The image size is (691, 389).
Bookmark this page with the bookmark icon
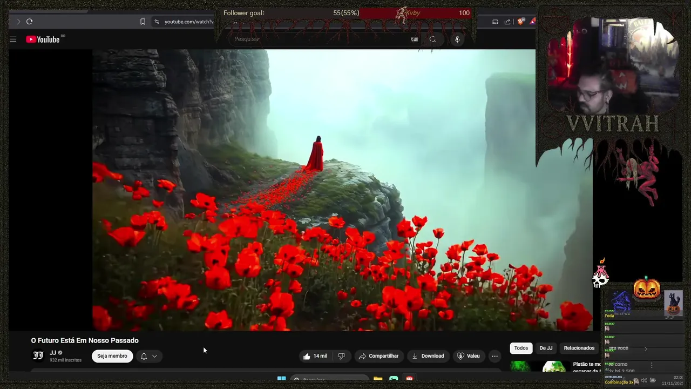[143, 22]
